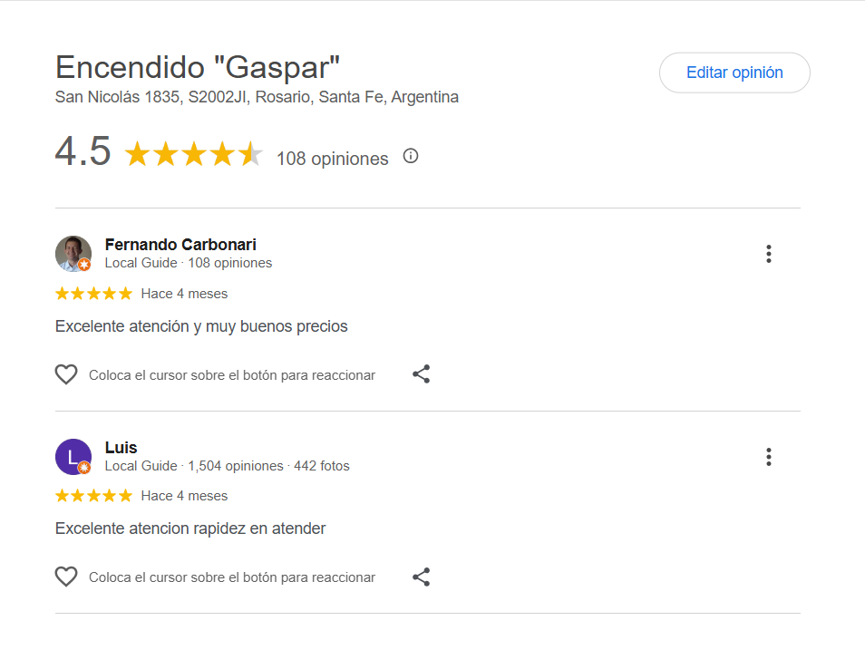Click the info icon beside 108 opiniones
The image size is (865, 669).
click(x=411, y=156)
